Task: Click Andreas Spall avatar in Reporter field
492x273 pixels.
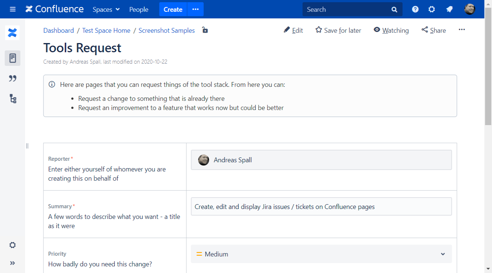Action: coord(204,160)
